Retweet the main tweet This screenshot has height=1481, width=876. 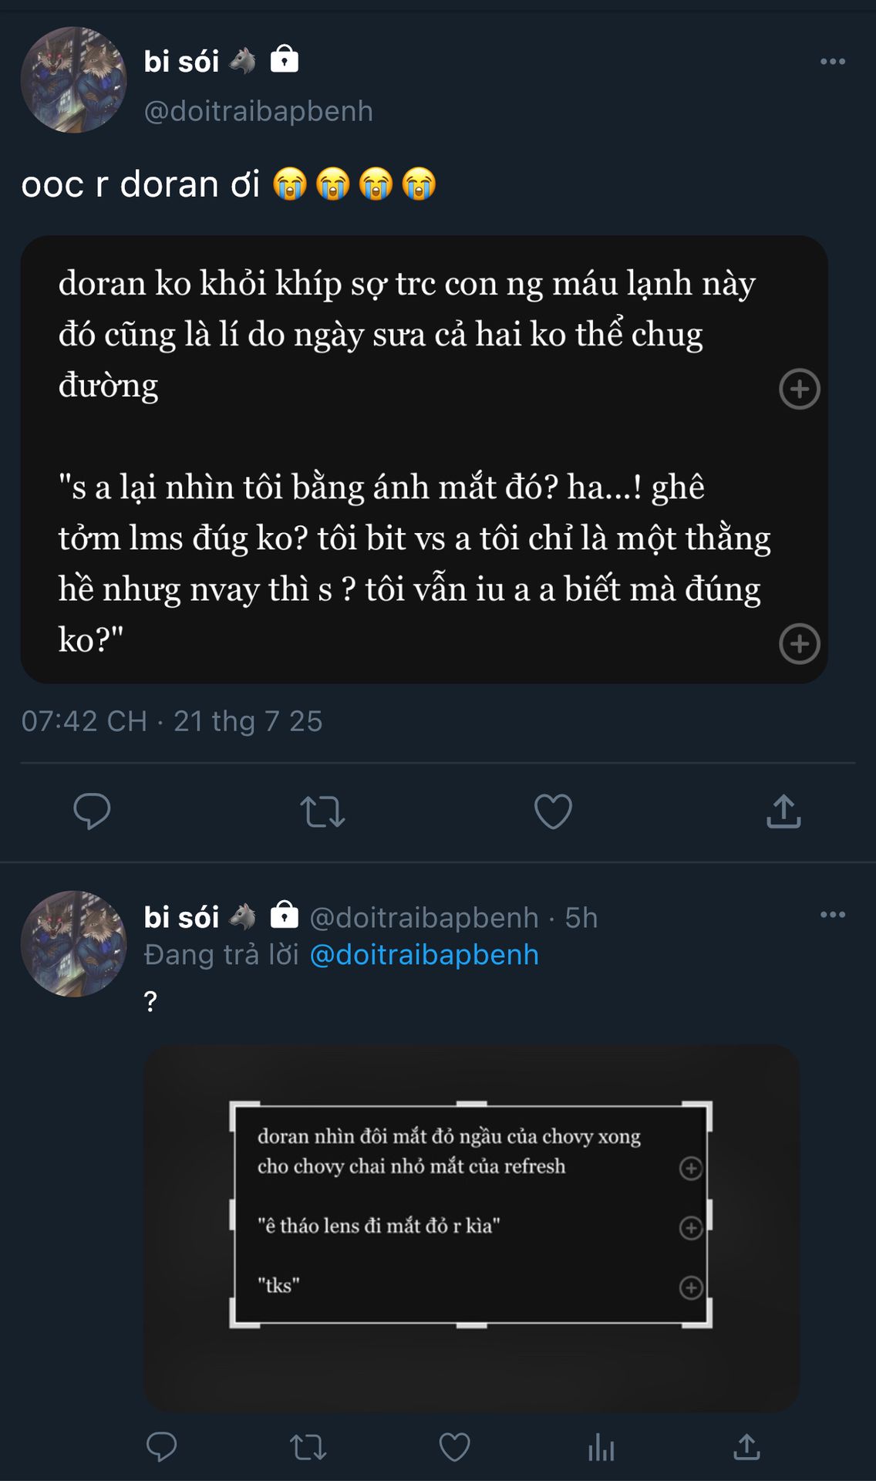[x=322, y=811]
